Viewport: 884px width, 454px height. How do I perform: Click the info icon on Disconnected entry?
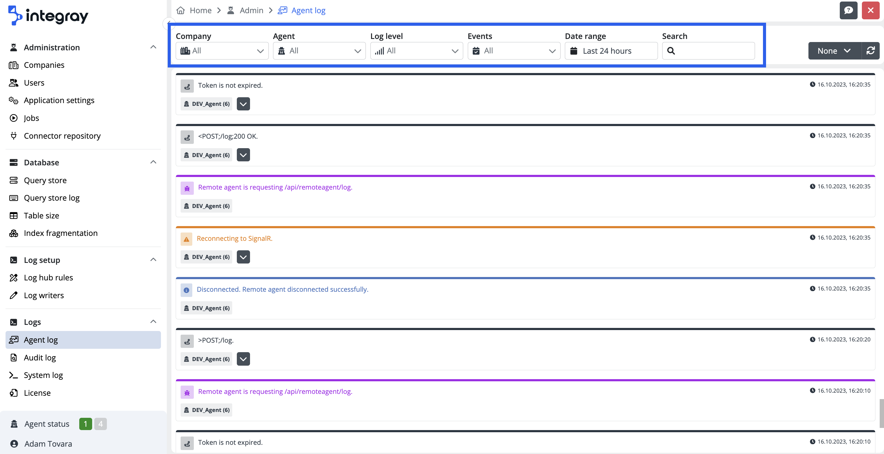[x=186, y=290]
